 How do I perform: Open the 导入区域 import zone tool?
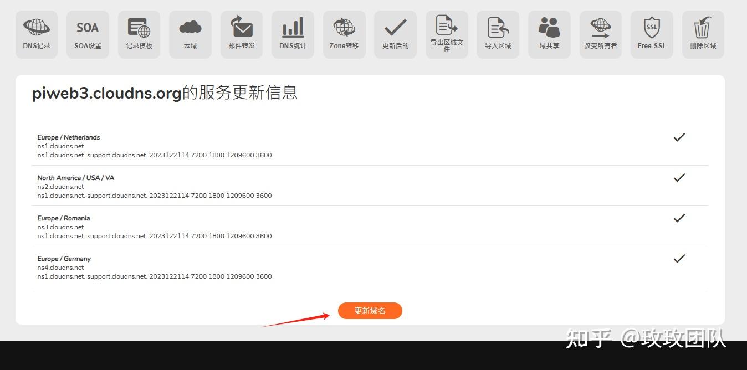498,34
